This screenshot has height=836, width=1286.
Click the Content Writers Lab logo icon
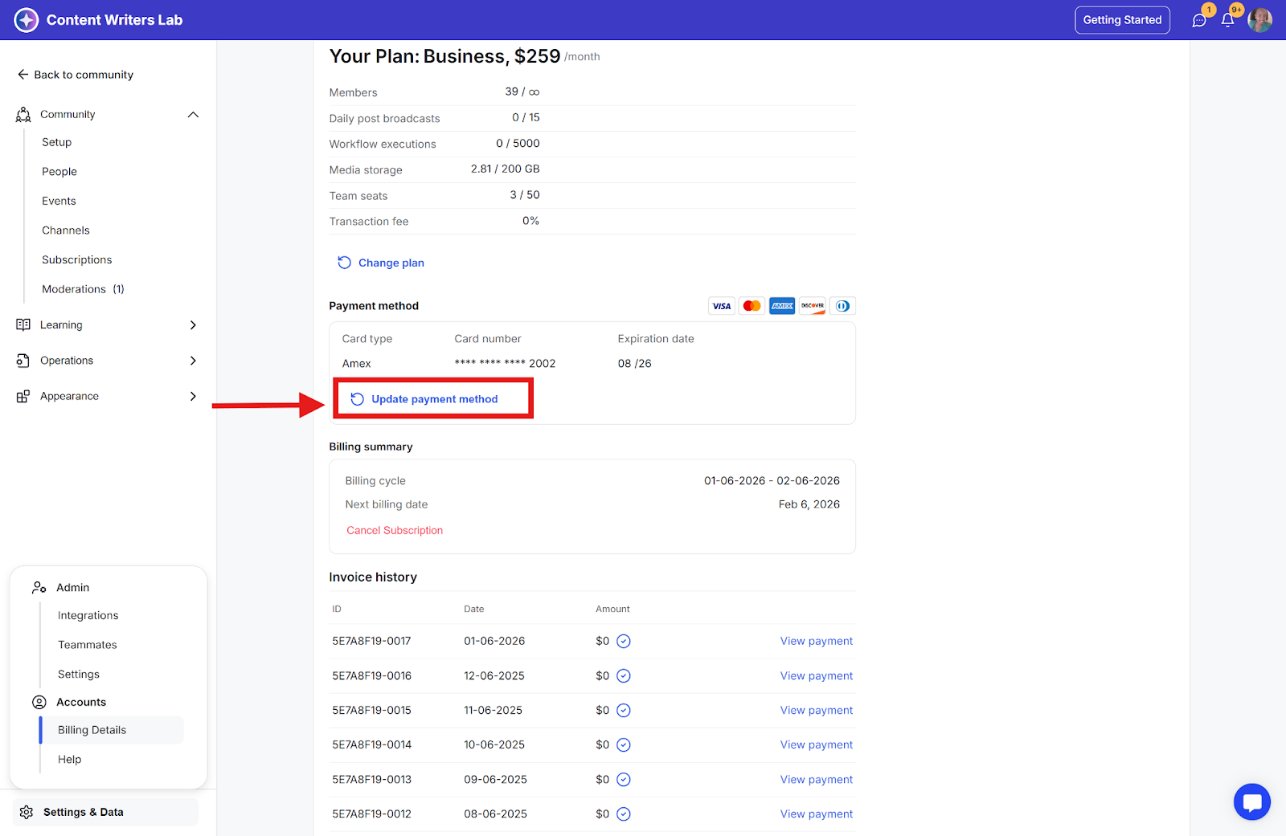click(x=27, y=20)
